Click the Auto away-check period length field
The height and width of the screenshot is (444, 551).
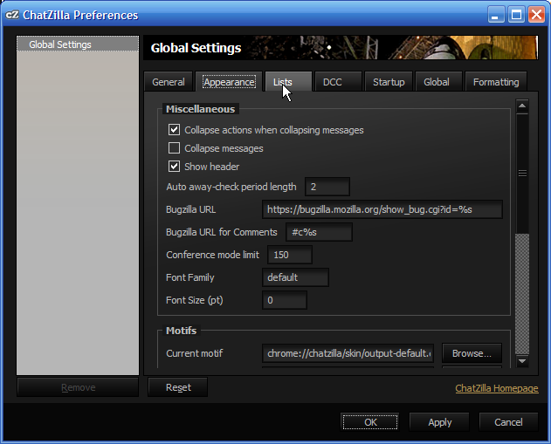327,187
